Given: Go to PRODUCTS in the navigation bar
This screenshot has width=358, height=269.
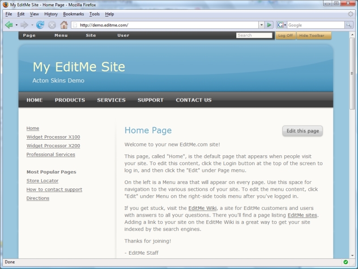Looking at the screenshot, I should click(70, 100).
